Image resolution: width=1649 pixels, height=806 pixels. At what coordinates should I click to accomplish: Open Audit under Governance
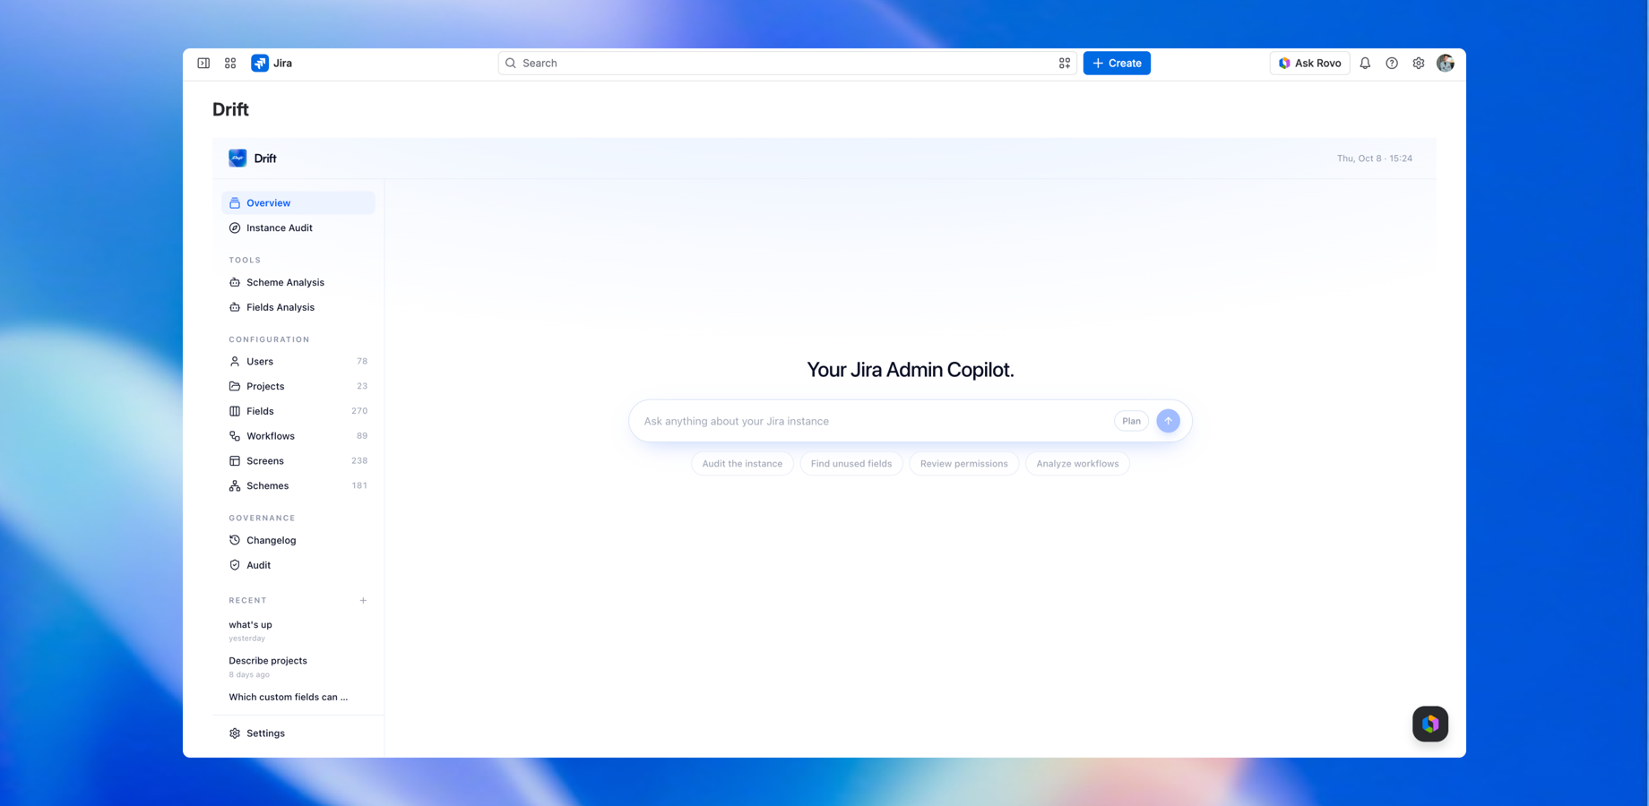tap(298, 565)
